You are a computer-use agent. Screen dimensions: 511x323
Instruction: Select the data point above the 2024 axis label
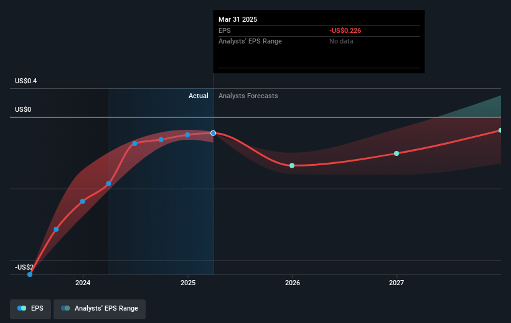pos(83,201)
